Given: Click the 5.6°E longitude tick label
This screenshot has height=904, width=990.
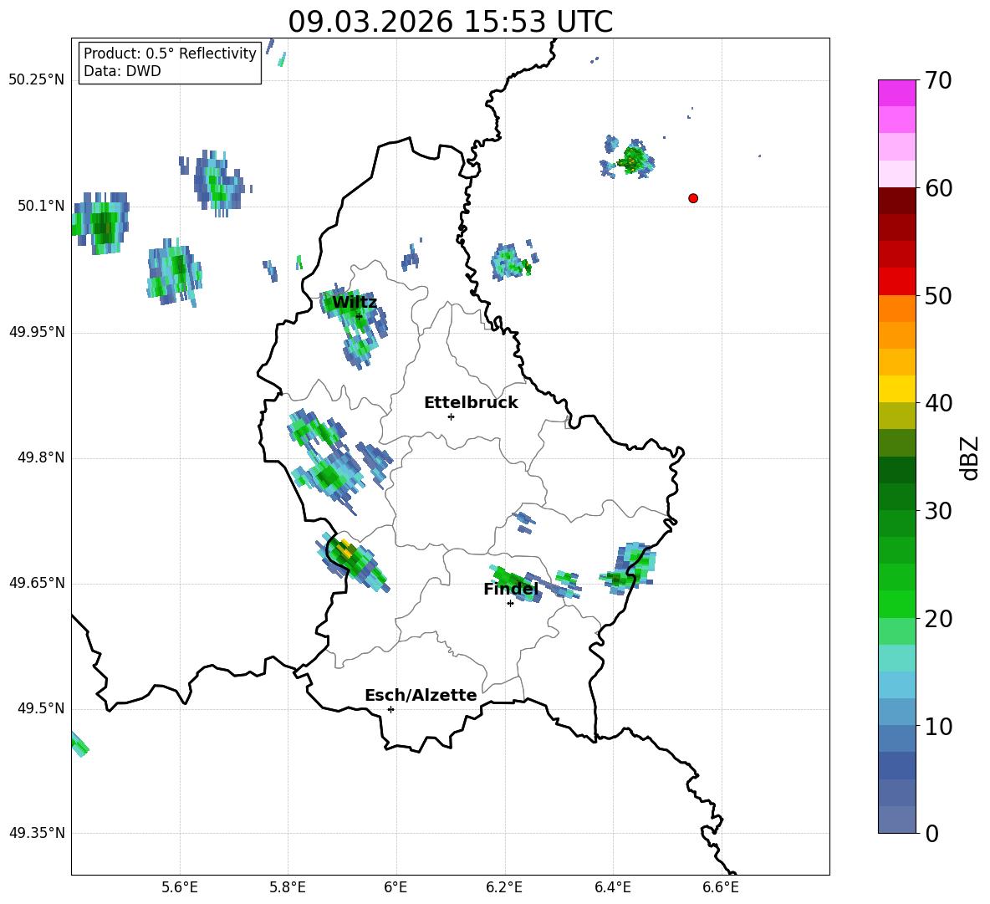Looking at the screenshot, I should [180, 887].
